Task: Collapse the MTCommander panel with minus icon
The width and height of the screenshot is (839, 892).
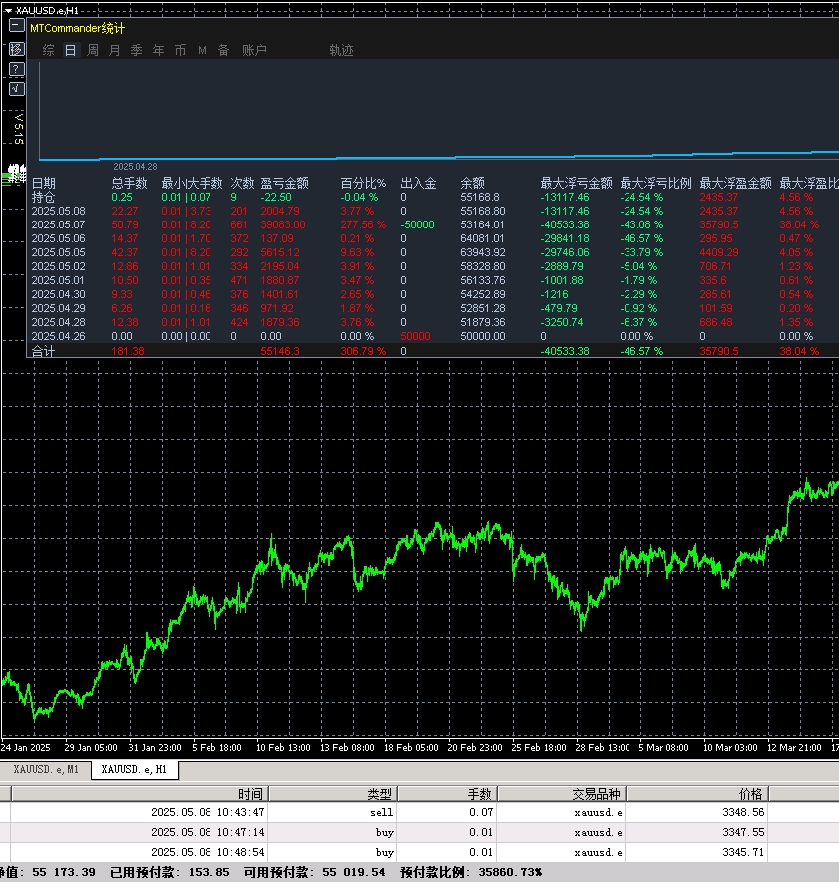Action: (16, 28)
